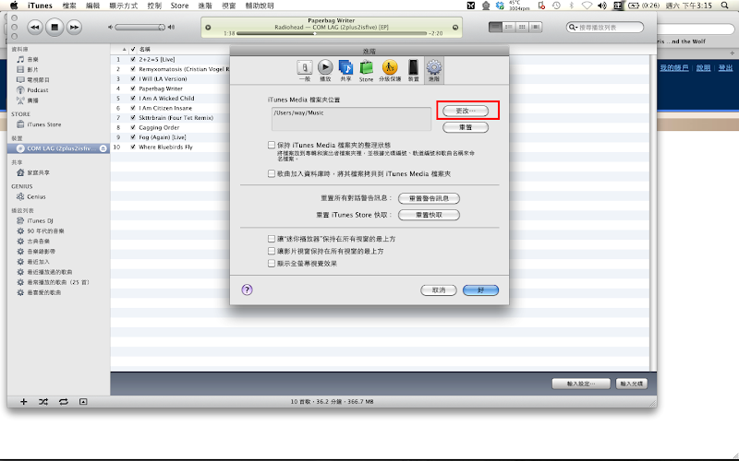739x461 pixels.
Task: Click the 輸入設定… button
Action: pos(581,384)
